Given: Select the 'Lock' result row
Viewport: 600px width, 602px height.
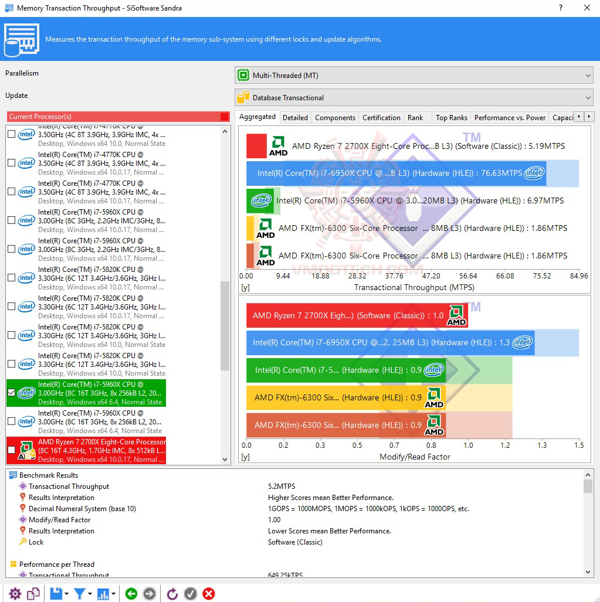Looking at the screenshot, I should click(295, 542).
